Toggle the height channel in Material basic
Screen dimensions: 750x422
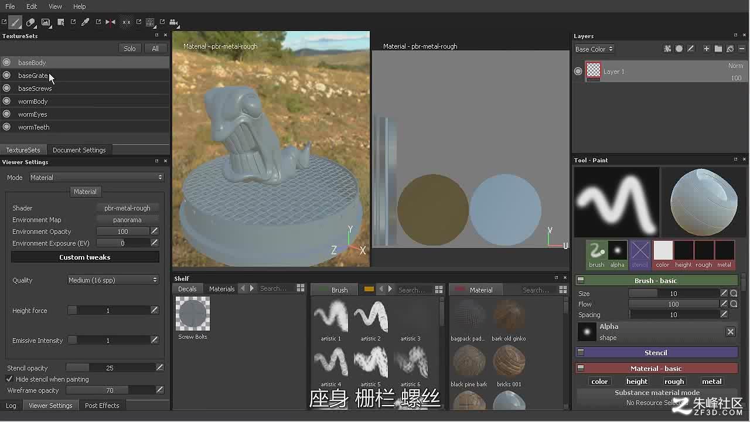point(637,382)
